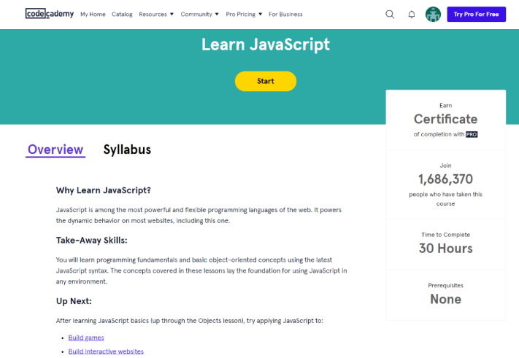Open the For Business page
The image size is (519, 358).
(285, 14)
